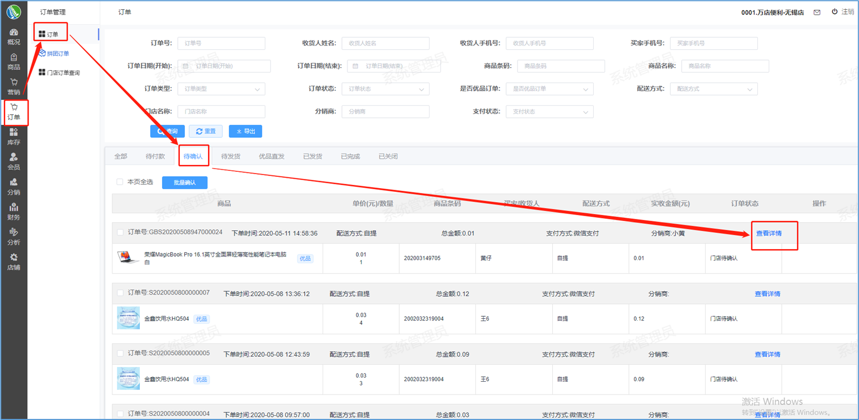
Task: Go to 营销 marketing in sidebar
Action: pyautogui.click(x=14, y=87)
